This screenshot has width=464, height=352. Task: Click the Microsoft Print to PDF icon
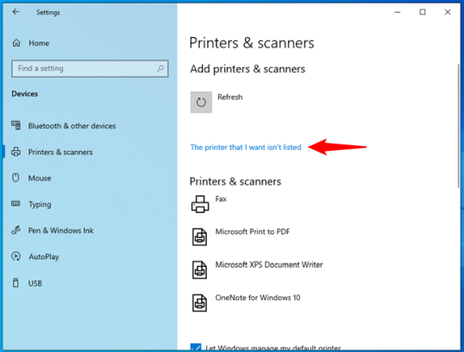[199, 237]
